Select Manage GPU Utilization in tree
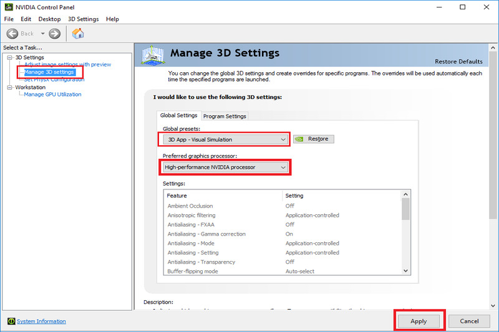Screen dimensions: 499x332 (52, 95)
